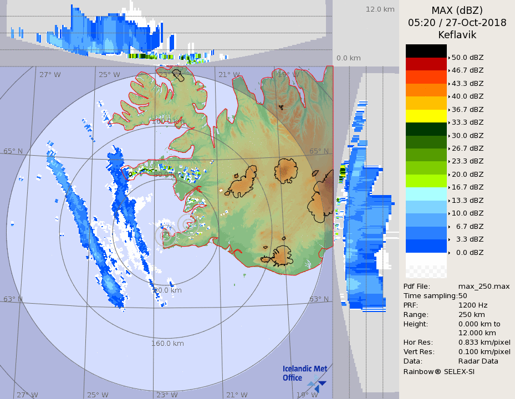Click the 65° N label on left edge

[x=13, y=151]
